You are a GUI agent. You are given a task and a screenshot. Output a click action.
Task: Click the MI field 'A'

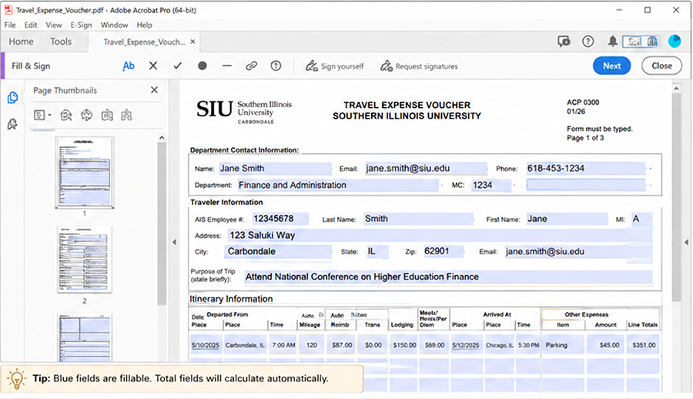point(641,219)
